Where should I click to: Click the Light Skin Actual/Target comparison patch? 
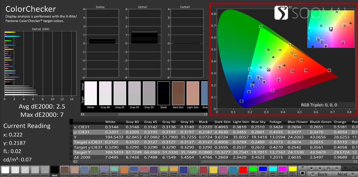tap(193, 93)
